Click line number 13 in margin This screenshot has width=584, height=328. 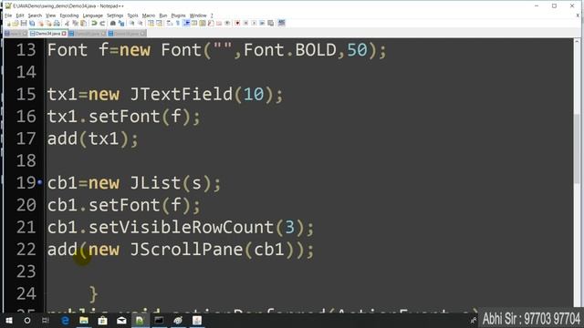click(26, 50)
